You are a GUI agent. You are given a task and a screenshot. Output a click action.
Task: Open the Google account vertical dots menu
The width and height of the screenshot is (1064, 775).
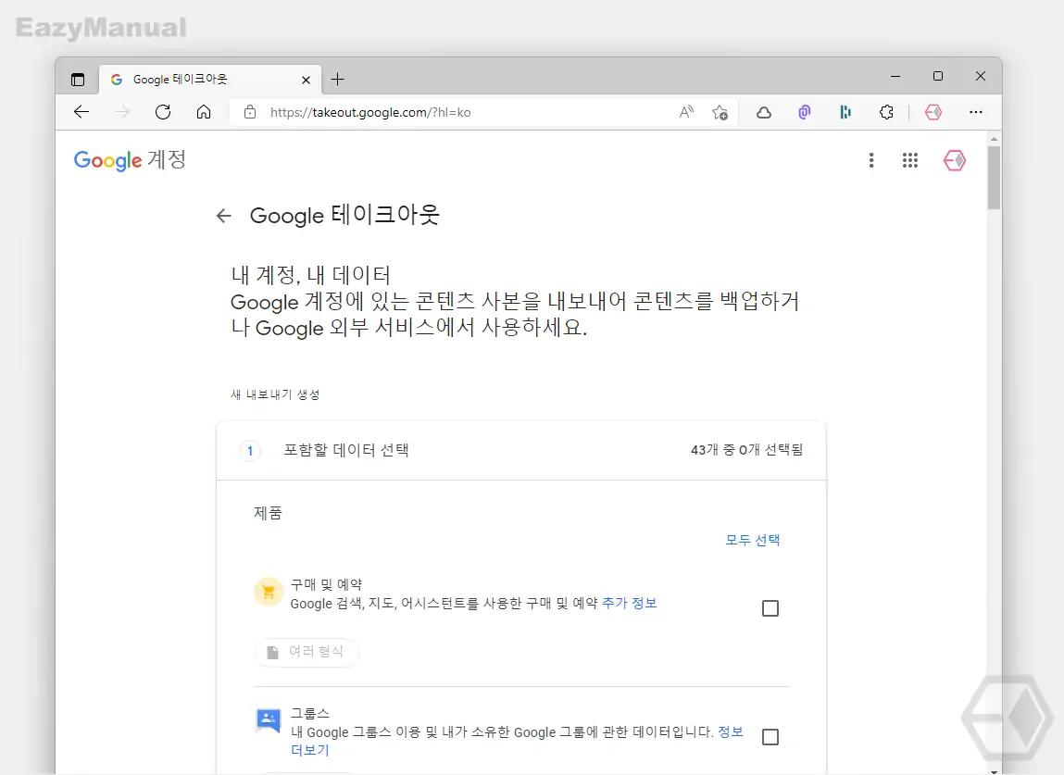coord(871,160)
